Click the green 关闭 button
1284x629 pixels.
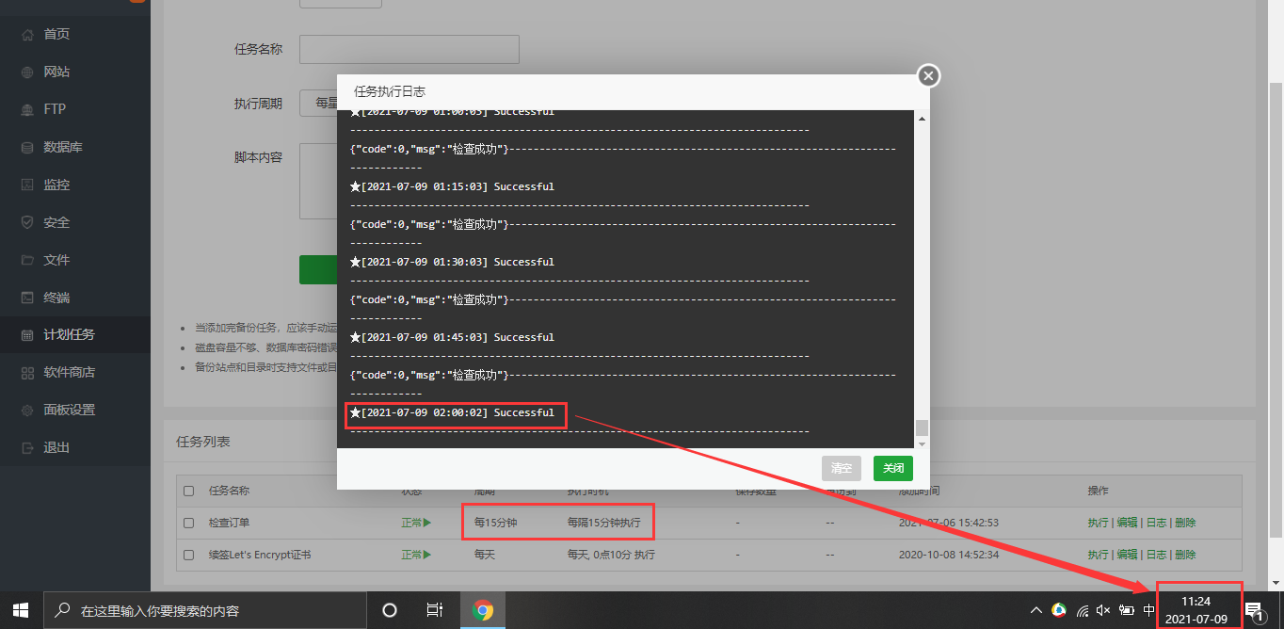[x=893, y=468]
